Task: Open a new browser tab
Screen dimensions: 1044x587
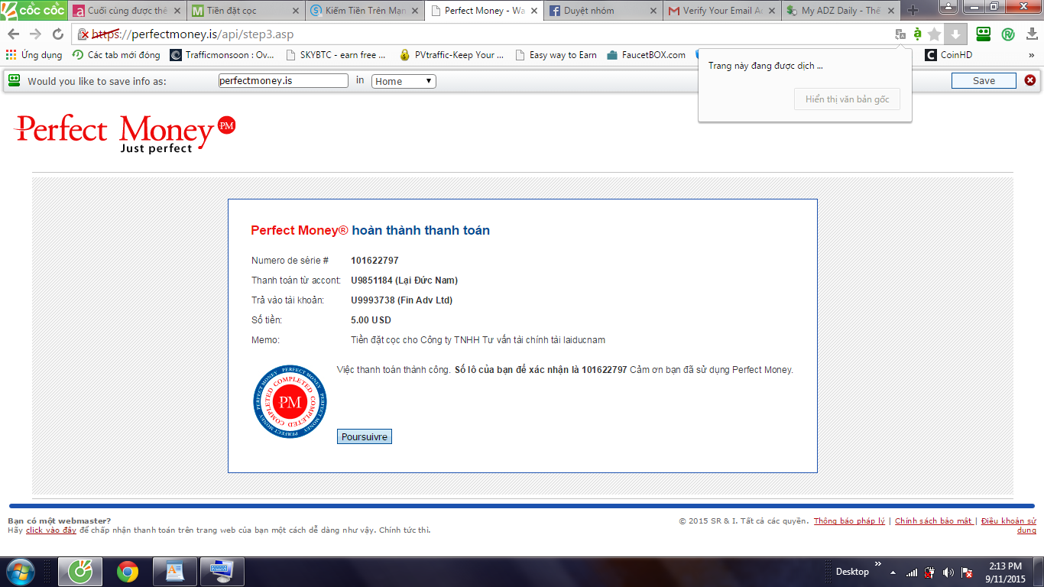Action: click(x=913, y=11)
